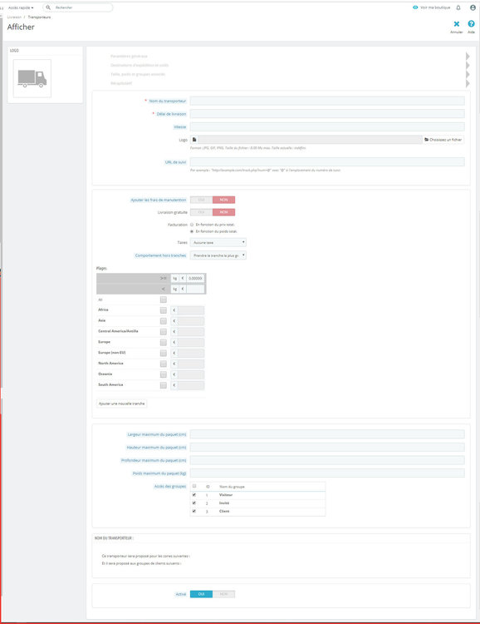Uncheck the Invité group checkbox
The width and height of the screenshot is (480, 624).
coord(194,503)
